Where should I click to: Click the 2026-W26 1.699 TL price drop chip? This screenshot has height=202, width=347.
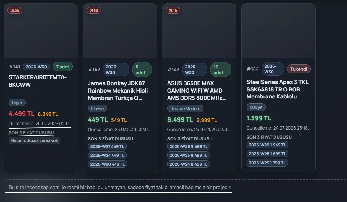267,154
